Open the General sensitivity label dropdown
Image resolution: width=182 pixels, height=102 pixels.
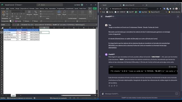(x=18, y=5)
